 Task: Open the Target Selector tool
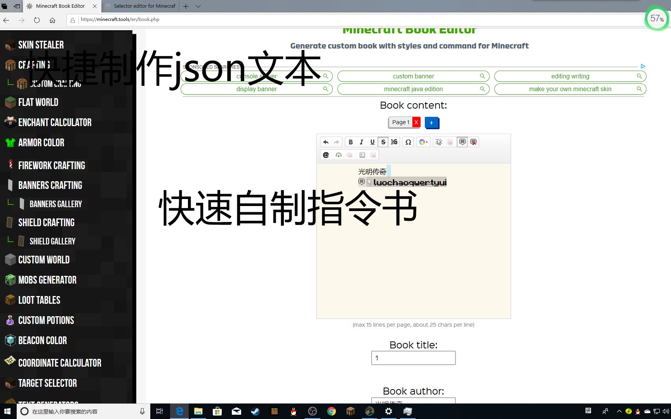47,383
